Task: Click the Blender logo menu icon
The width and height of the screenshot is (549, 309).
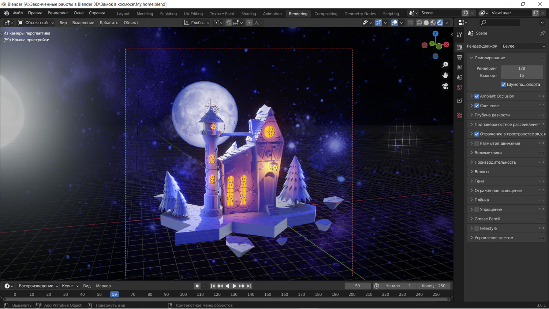Action: click(x=6, y=13)
